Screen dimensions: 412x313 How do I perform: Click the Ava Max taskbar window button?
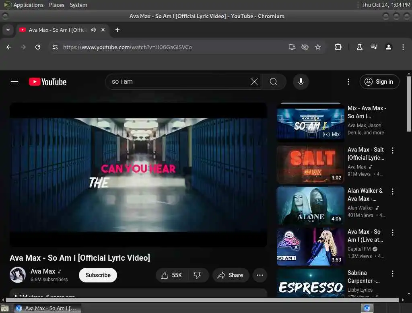click(x=47, y=308)
